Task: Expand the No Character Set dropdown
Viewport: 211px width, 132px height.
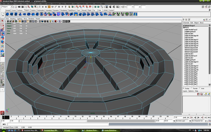Action: (x=197, y=121)
